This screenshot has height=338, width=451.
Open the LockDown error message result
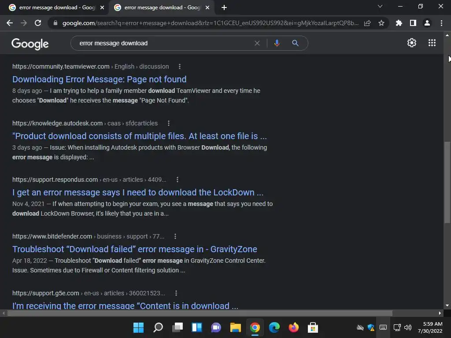(x=138, y=192)
